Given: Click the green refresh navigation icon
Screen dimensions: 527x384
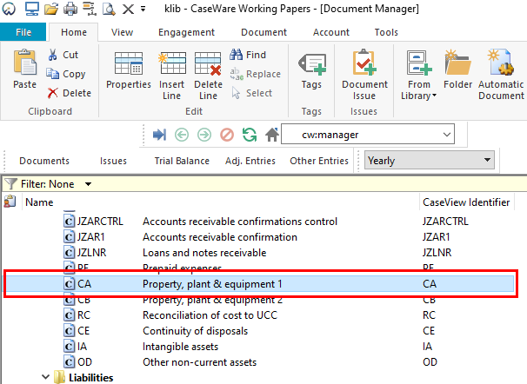Looking at the screenshot, I should [250, 135].
